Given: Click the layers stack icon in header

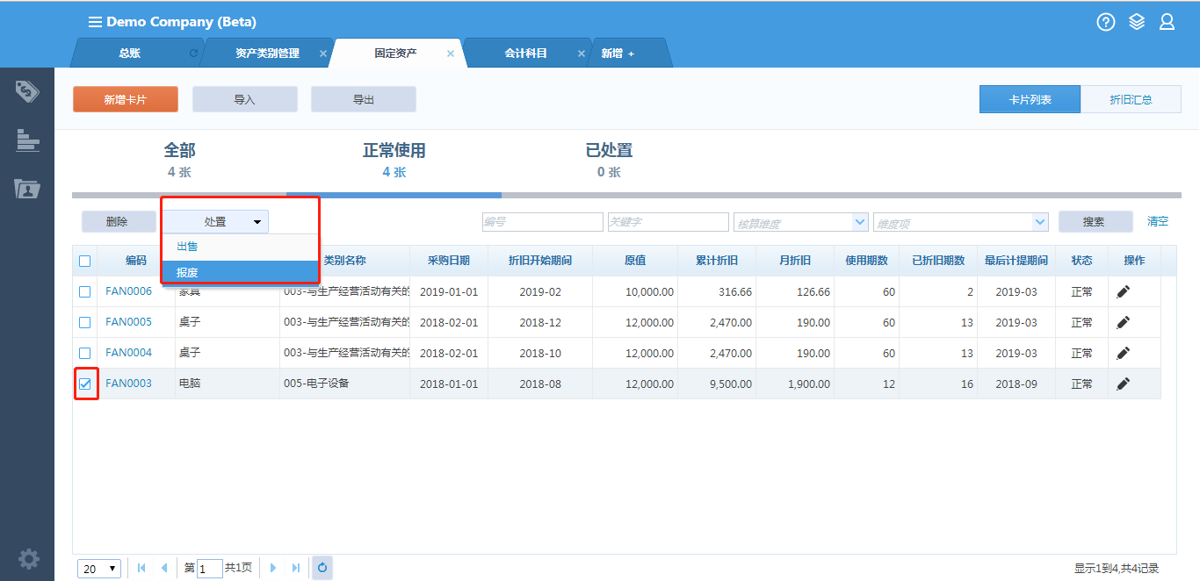Looking at the screenshot, I should [1137, 22].
